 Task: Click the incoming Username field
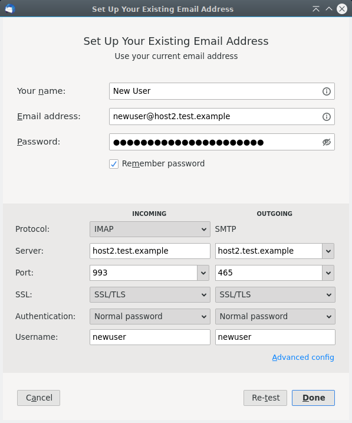click(150, 337)
